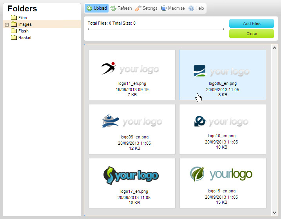
Task: Click the scrollbar up arrow
Action: coord(274,48)
